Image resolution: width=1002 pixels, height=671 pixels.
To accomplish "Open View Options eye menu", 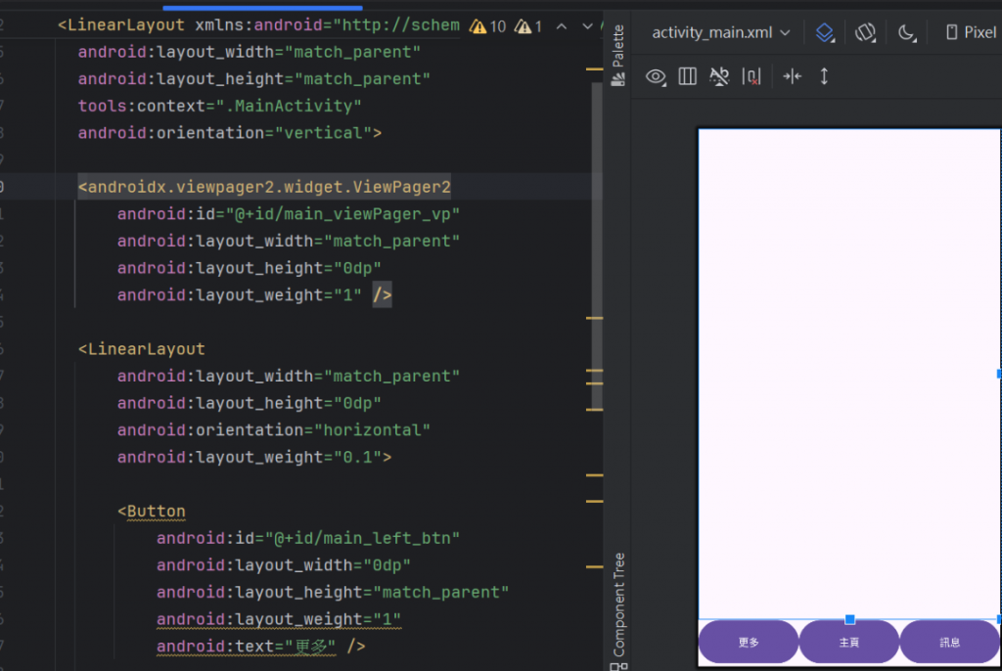I will (656, 77).
